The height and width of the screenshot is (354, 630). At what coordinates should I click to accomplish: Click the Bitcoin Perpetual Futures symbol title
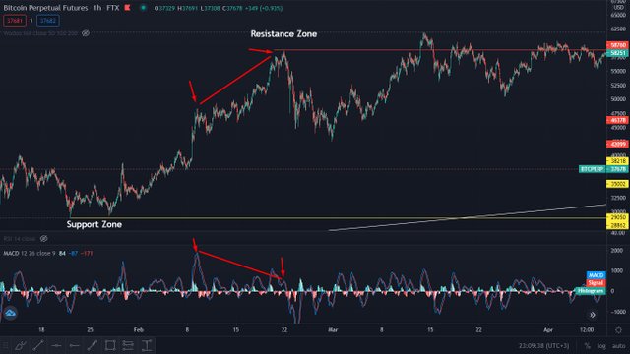45,8
